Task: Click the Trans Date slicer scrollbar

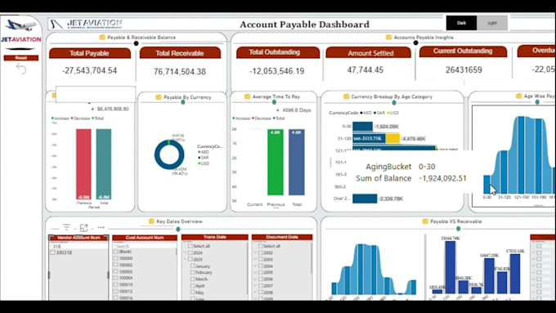Action: pos(247,267)
